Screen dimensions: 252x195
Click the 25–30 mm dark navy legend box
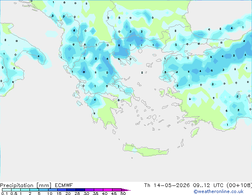tap(80, 190)
